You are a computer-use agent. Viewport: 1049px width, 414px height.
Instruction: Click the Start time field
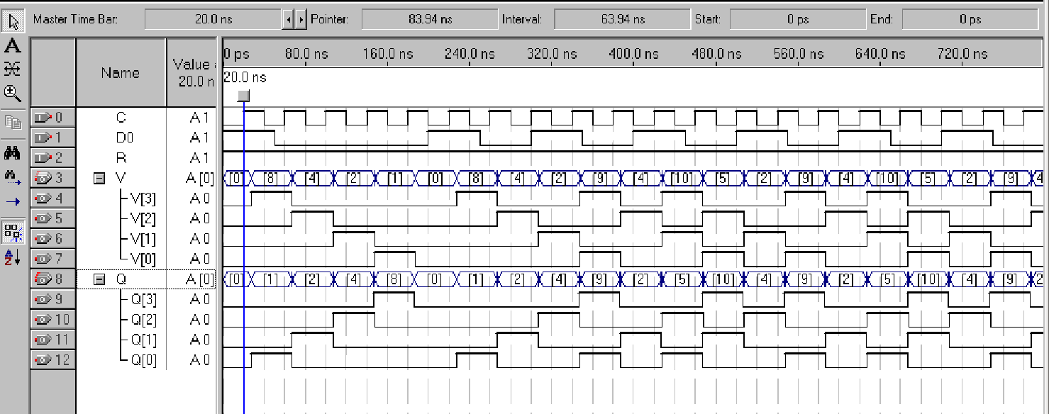point(798,20)
